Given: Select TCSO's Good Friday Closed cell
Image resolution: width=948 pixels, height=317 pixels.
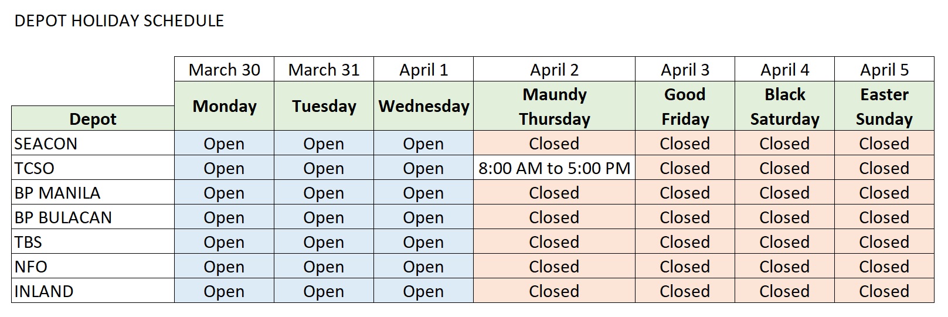Looking at the screenshot, I should point(685,168).
